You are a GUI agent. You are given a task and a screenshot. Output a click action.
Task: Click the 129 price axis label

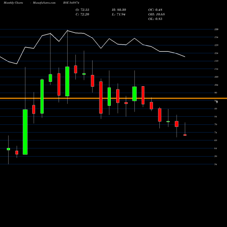point(216,45)
